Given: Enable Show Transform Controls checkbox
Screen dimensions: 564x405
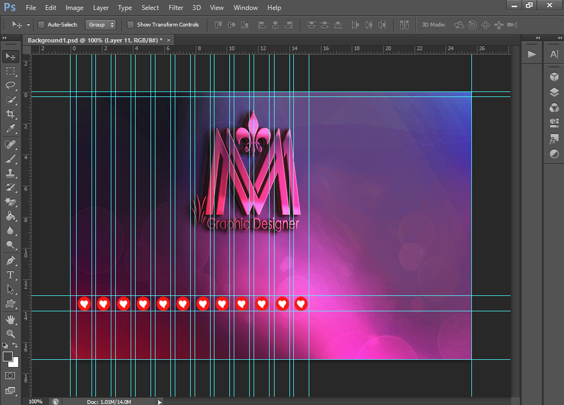Looking at the screenshot, I should pos(131,24).
